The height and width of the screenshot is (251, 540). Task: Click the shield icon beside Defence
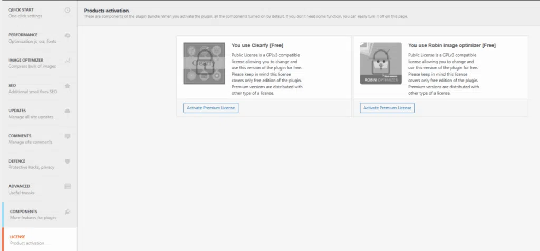tap(67, 162)
